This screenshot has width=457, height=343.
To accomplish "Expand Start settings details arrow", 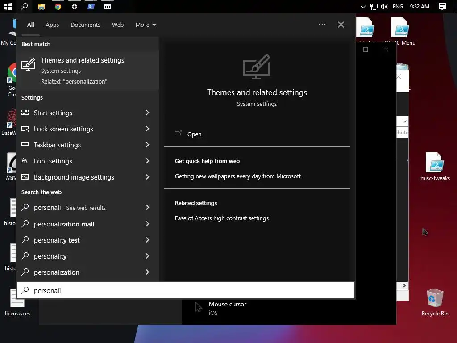I will [x=147, y=113].
